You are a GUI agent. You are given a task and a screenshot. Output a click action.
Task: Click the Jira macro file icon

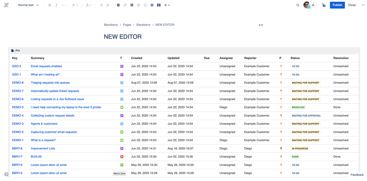pos(13,50)
